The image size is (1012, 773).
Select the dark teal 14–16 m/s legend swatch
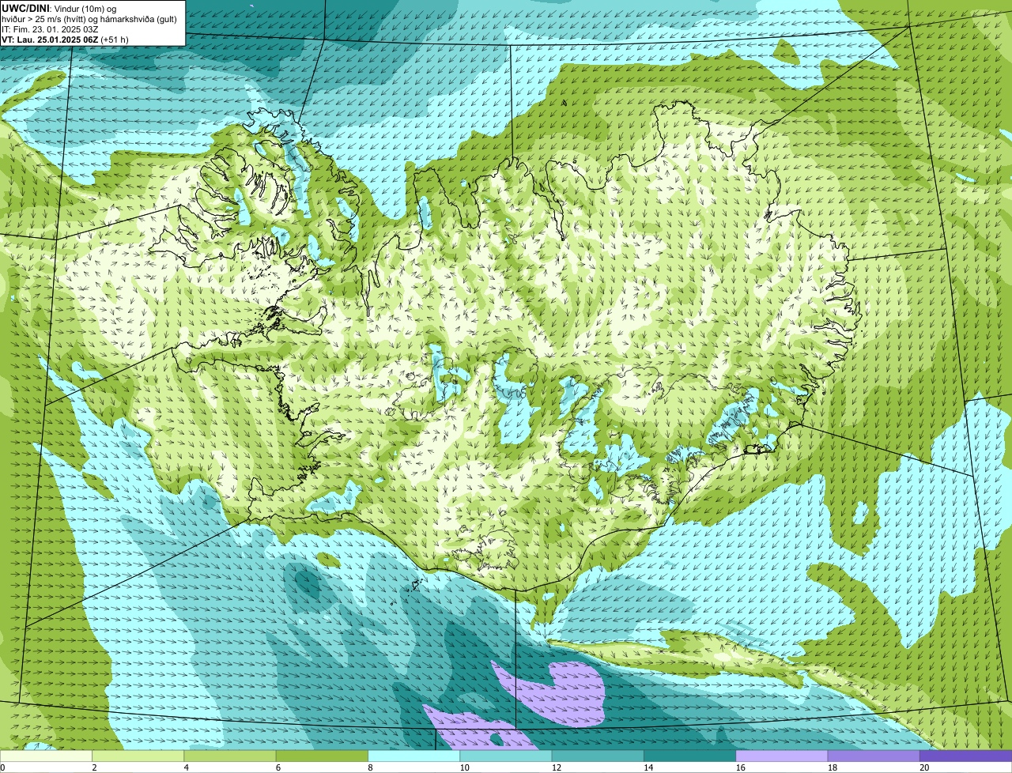tap(690, 756)
